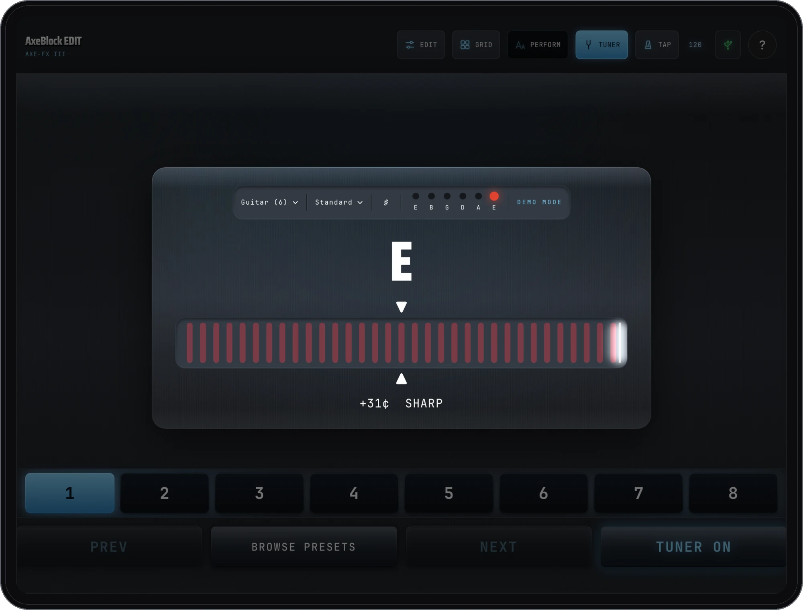Viewport: 803px width, 610px height.
Task: Select scene 1
Action: click(x=70, y=493)
